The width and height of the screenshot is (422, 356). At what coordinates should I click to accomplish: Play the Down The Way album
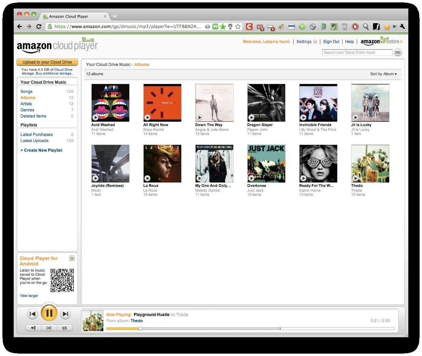point(199,118)
